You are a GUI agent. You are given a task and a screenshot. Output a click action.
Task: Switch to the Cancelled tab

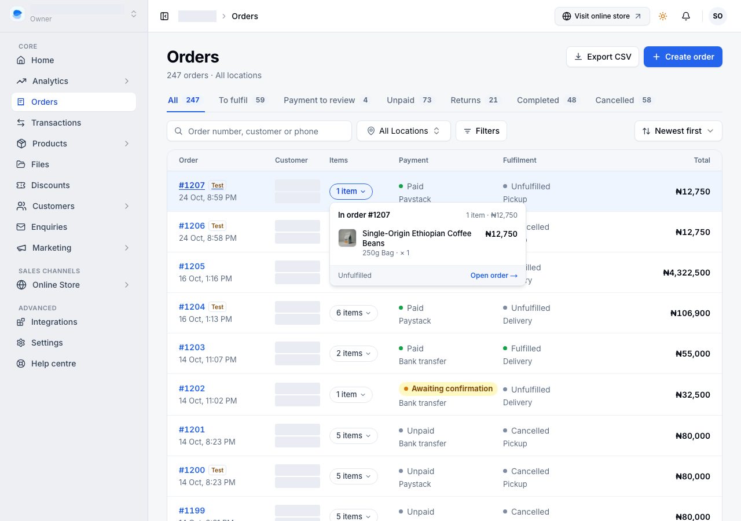click(x=623, y=100)
